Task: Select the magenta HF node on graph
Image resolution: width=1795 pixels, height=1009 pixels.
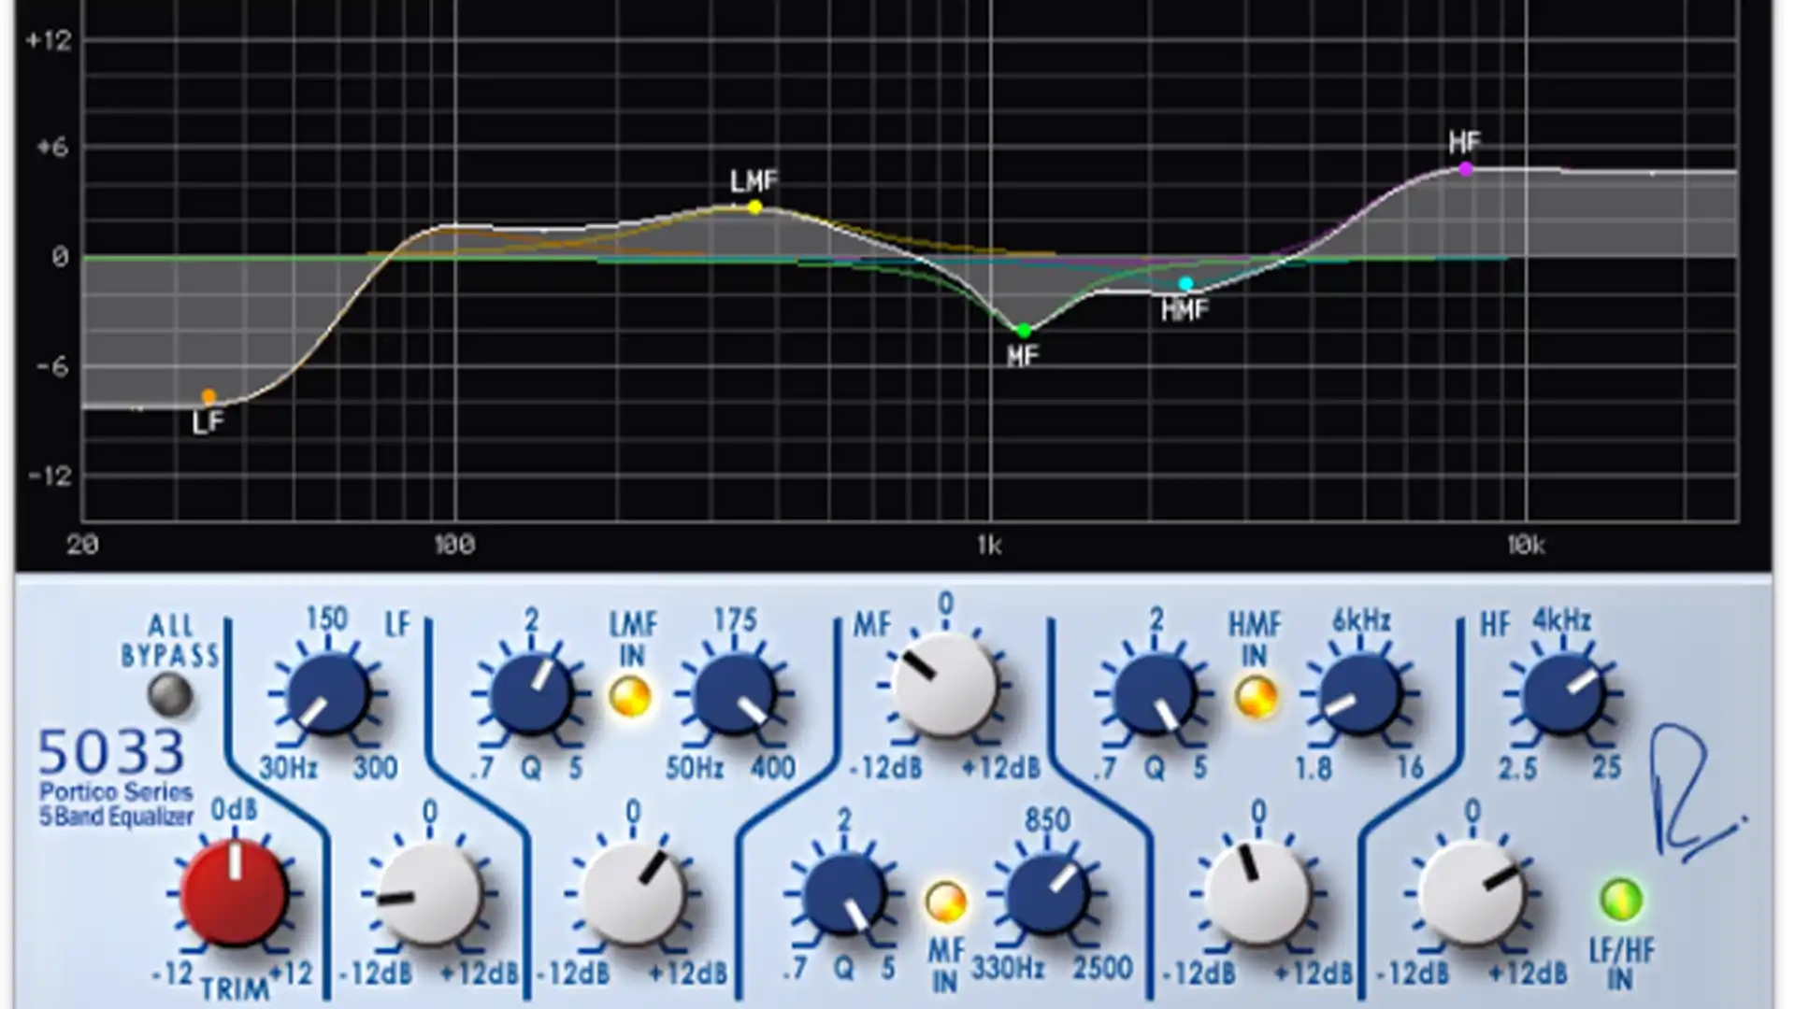Action: coord(1466,169)
